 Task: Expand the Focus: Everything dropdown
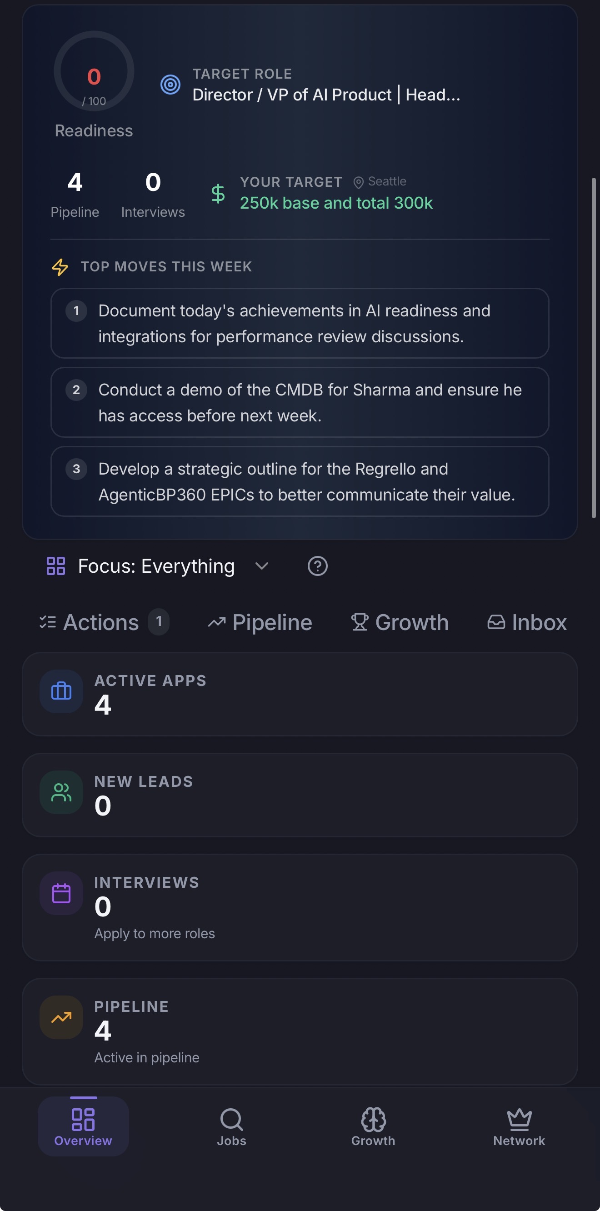coord(262,566)
